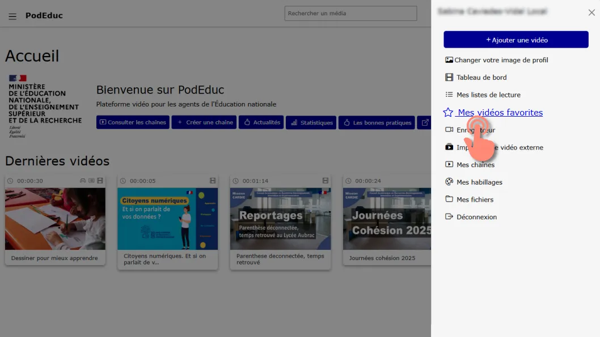Open Citoyens numériques video thumbnail
Viewport: 600px width, 337px height.
click(168, 219)
